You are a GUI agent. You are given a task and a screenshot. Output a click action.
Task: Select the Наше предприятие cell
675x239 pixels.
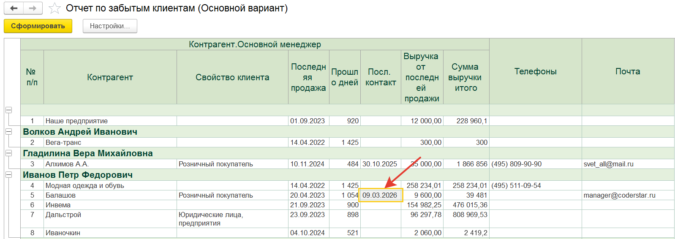click(110, 121)
